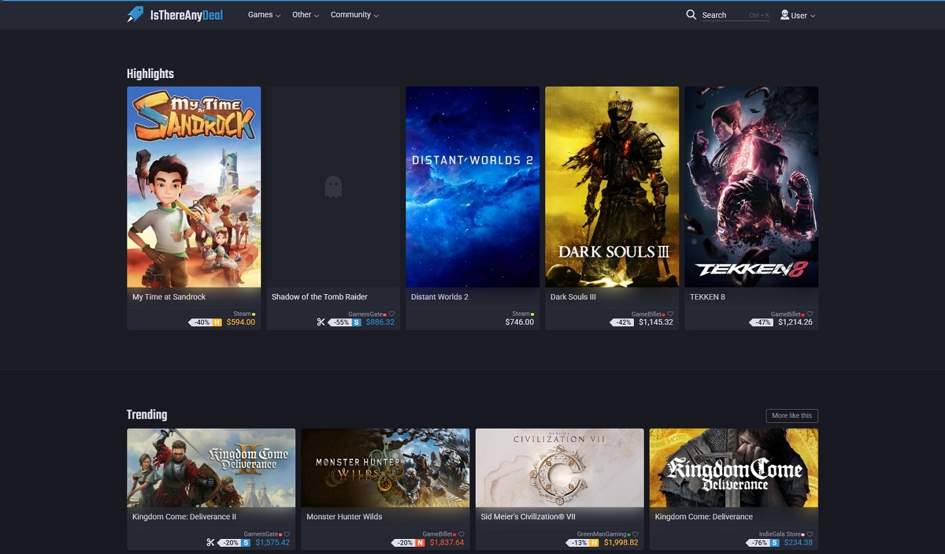The height and width of the screenshot is (554, 945).
Task: Click the heart icon next to GameBillet on Dark Souls III
Action: 670,314
